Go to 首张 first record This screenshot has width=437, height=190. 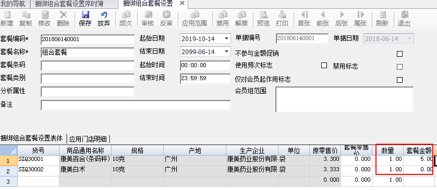(x=304, y=15)
